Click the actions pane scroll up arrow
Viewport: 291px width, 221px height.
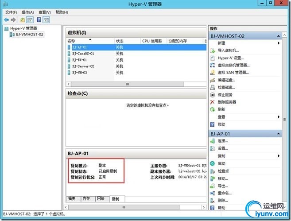pos(284,35)
